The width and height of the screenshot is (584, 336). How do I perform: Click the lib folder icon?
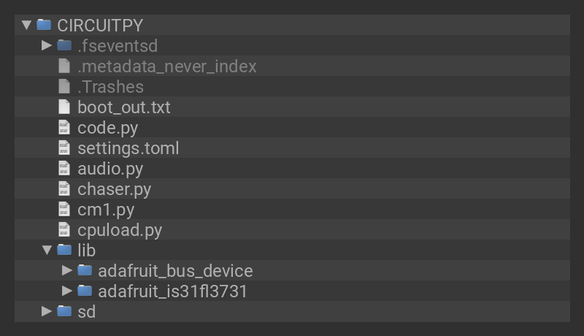point(64,251)
